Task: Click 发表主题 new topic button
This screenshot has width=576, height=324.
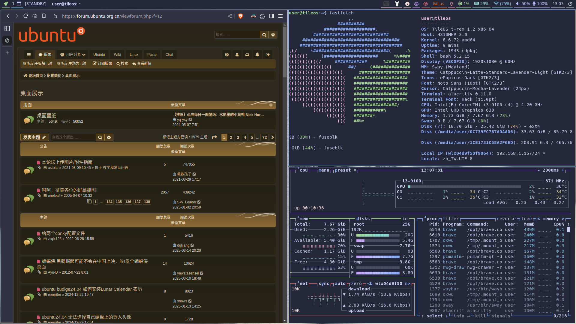Action: pos(34,137)
